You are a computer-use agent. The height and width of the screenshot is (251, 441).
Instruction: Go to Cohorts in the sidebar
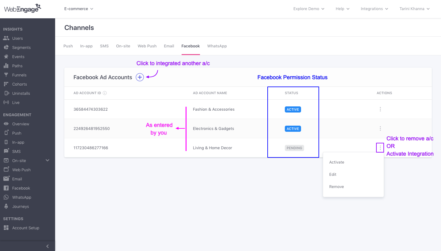pos(20,84)
